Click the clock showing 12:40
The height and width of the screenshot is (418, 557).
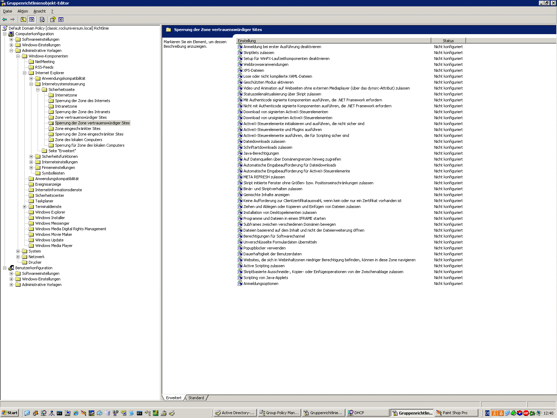pyautogui.click(x=548, y=413)
